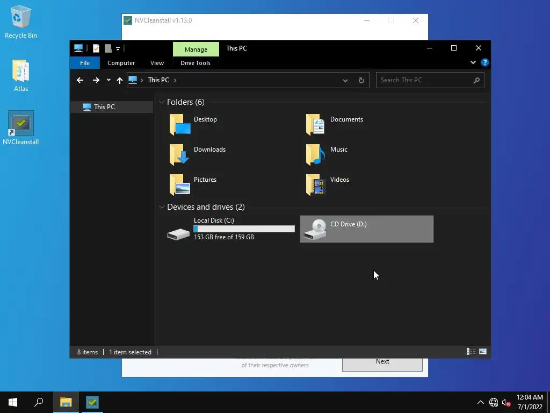Viewport: 550px width, 413px height.
Task: Open Customize Quick Access Toolbar dropdown
Action: point(118,49)
